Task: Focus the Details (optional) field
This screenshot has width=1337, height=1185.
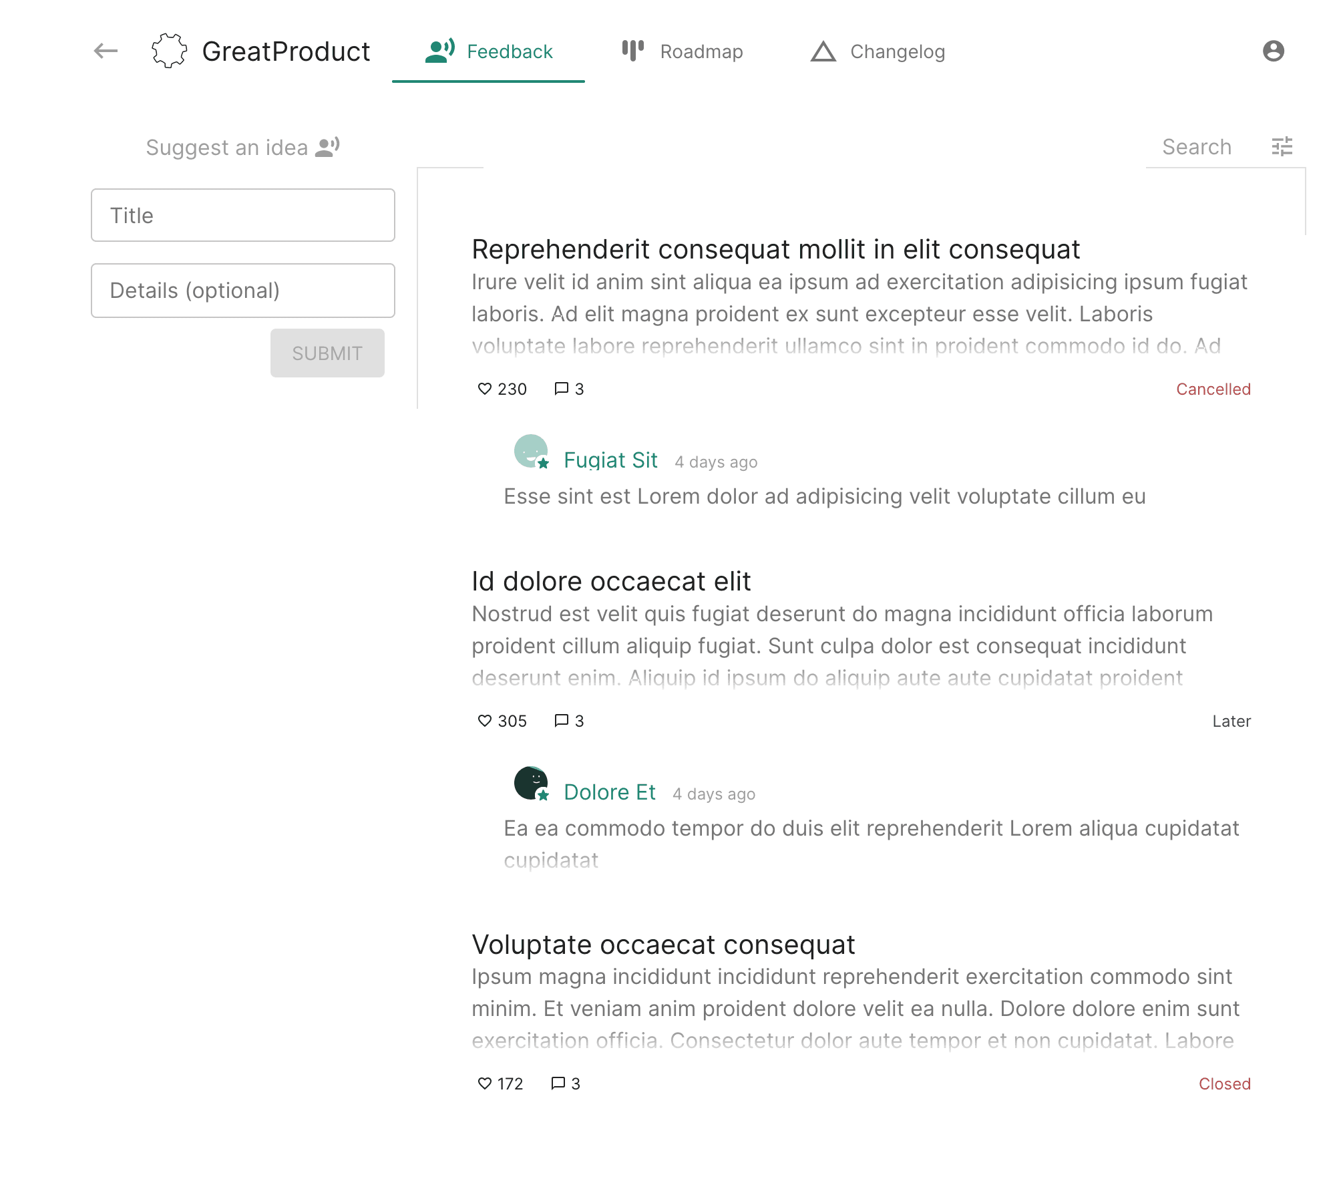Action: click(x=243, y=291)
